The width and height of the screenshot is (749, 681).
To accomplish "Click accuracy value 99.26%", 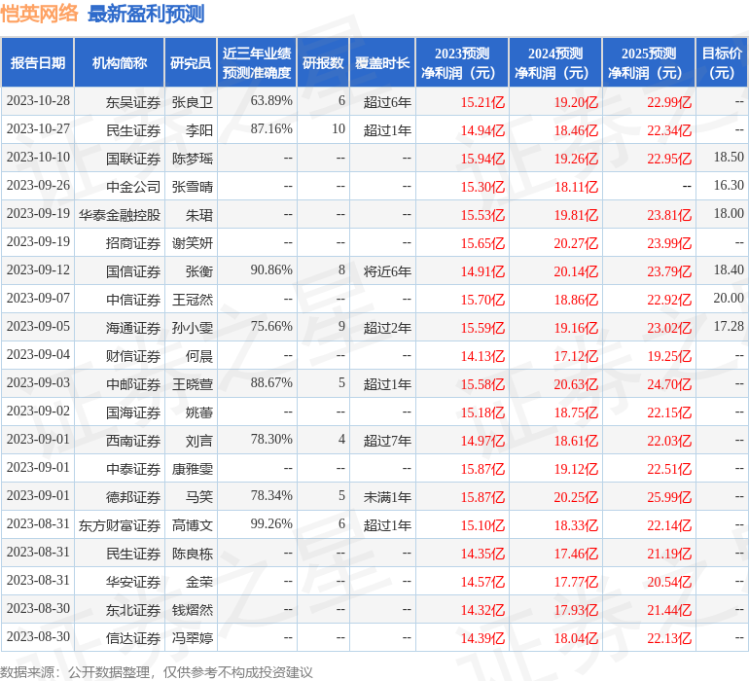I will click(x=271, y=523).
